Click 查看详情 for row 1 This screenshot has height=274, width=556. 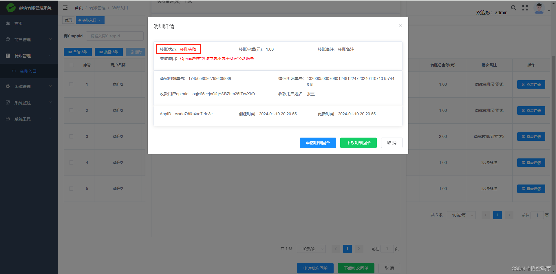[531, 84]
